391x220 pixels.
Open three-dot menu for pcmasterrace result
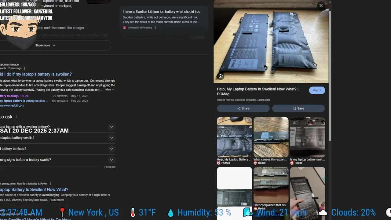point(24,68)
